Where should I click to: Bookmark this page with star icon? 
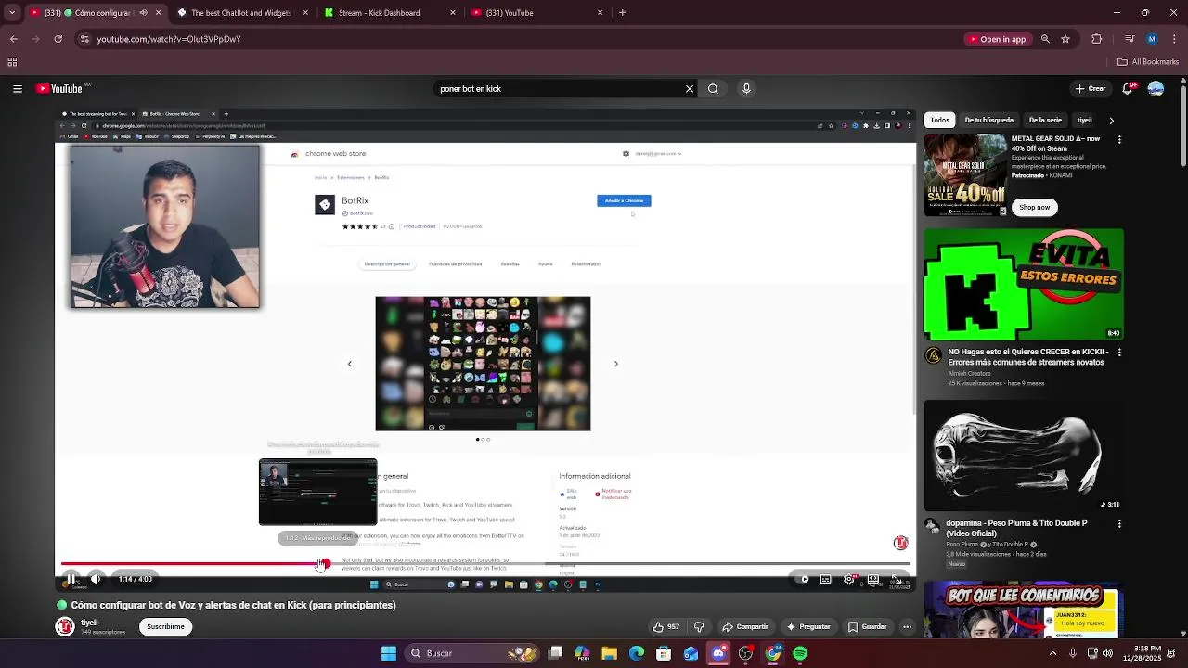coord(1065,39)
